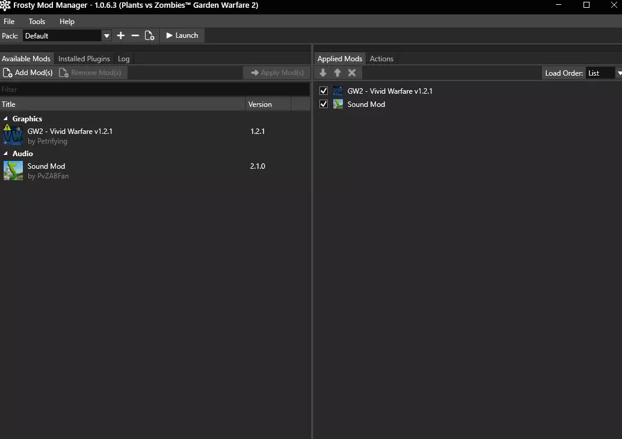
Task: Open the Tools menu
Action: (x=37, y=22)
